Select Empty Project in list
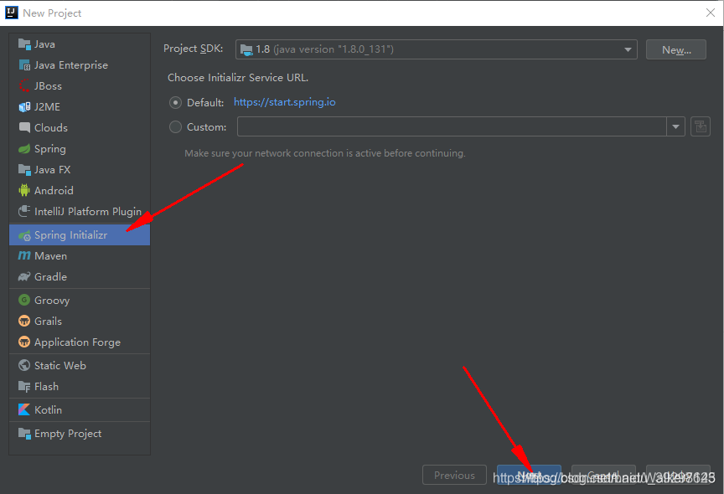724x494 pixels. click(80, 433)
